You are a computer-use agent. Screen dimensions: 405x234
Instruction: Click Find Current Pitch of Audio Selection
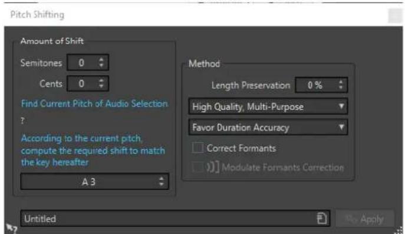(94, 103)
